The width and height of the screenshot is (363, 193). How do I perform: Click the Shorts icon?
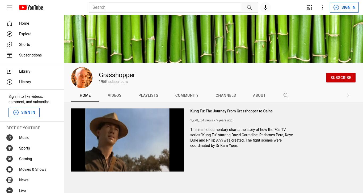pos(10,45)
